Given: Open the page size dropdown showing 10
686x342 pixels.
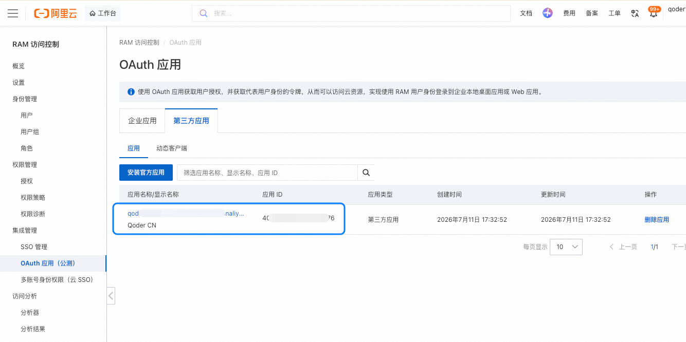Looking at the screenshot, I should coord(566,247).
